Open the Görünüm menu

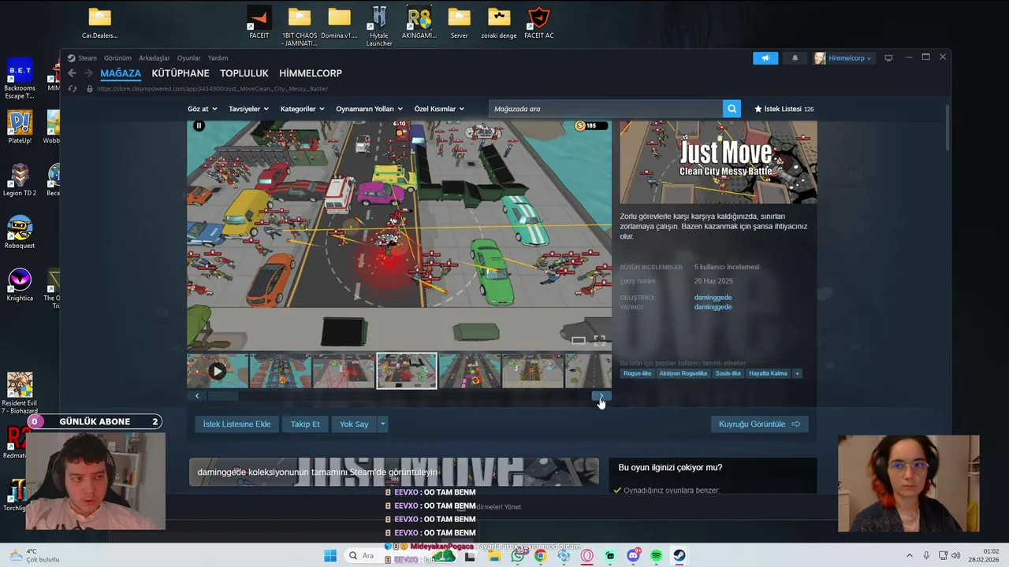click(117, 58)
